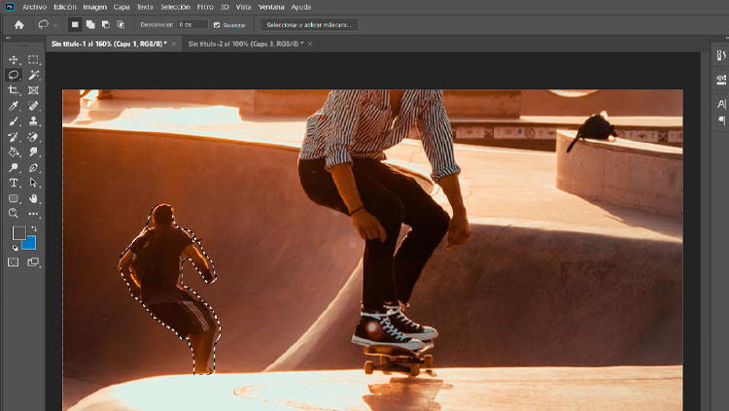Screen dimensions: 729x411
Task: Select the Smudge tool
Action: tap(33, 152)
